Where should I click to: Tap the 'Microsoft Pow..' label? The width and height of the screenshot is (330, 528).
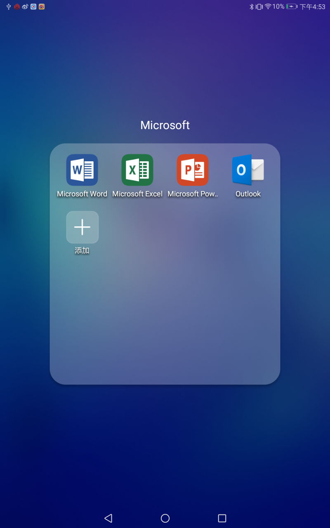point(193,194)
